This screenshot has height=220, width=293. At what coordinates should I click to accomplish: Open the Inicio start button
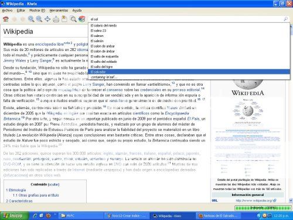(x=14, y=216)
